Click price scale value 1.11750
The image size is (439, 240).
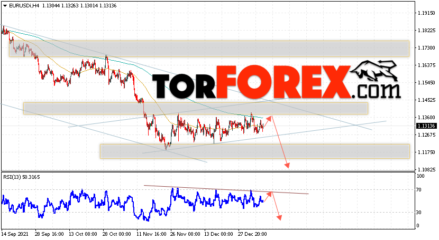tap(426, 152)
